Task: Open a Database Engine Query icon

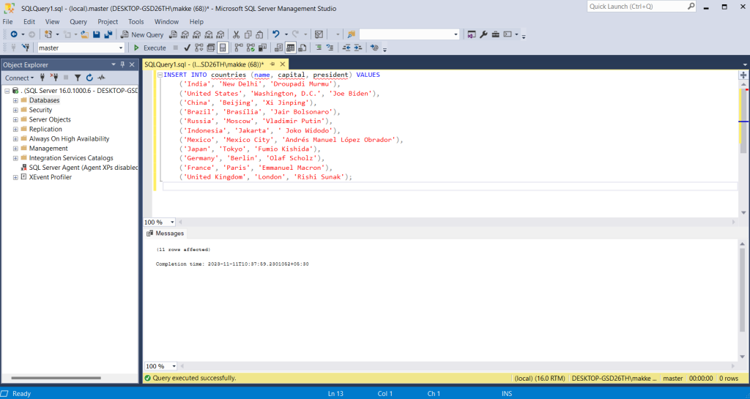Action: [173, 34]
